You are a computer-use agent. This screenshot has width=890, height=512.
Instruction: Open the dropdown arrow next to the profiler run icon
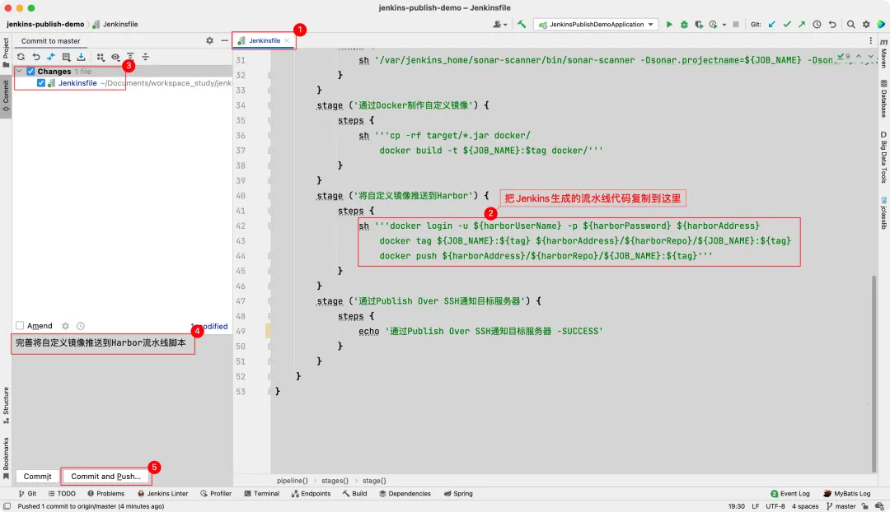(724, 25)
